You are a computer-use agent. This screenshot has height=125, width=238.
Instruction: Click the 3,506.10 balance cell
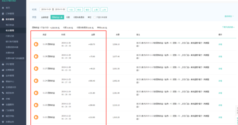point(116,44)
